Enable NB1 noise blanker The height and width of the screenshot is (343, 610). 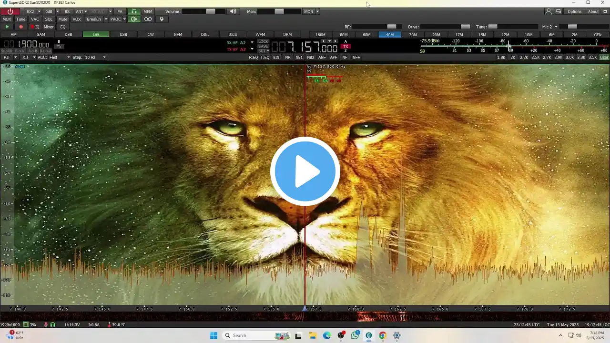point(299,57)
